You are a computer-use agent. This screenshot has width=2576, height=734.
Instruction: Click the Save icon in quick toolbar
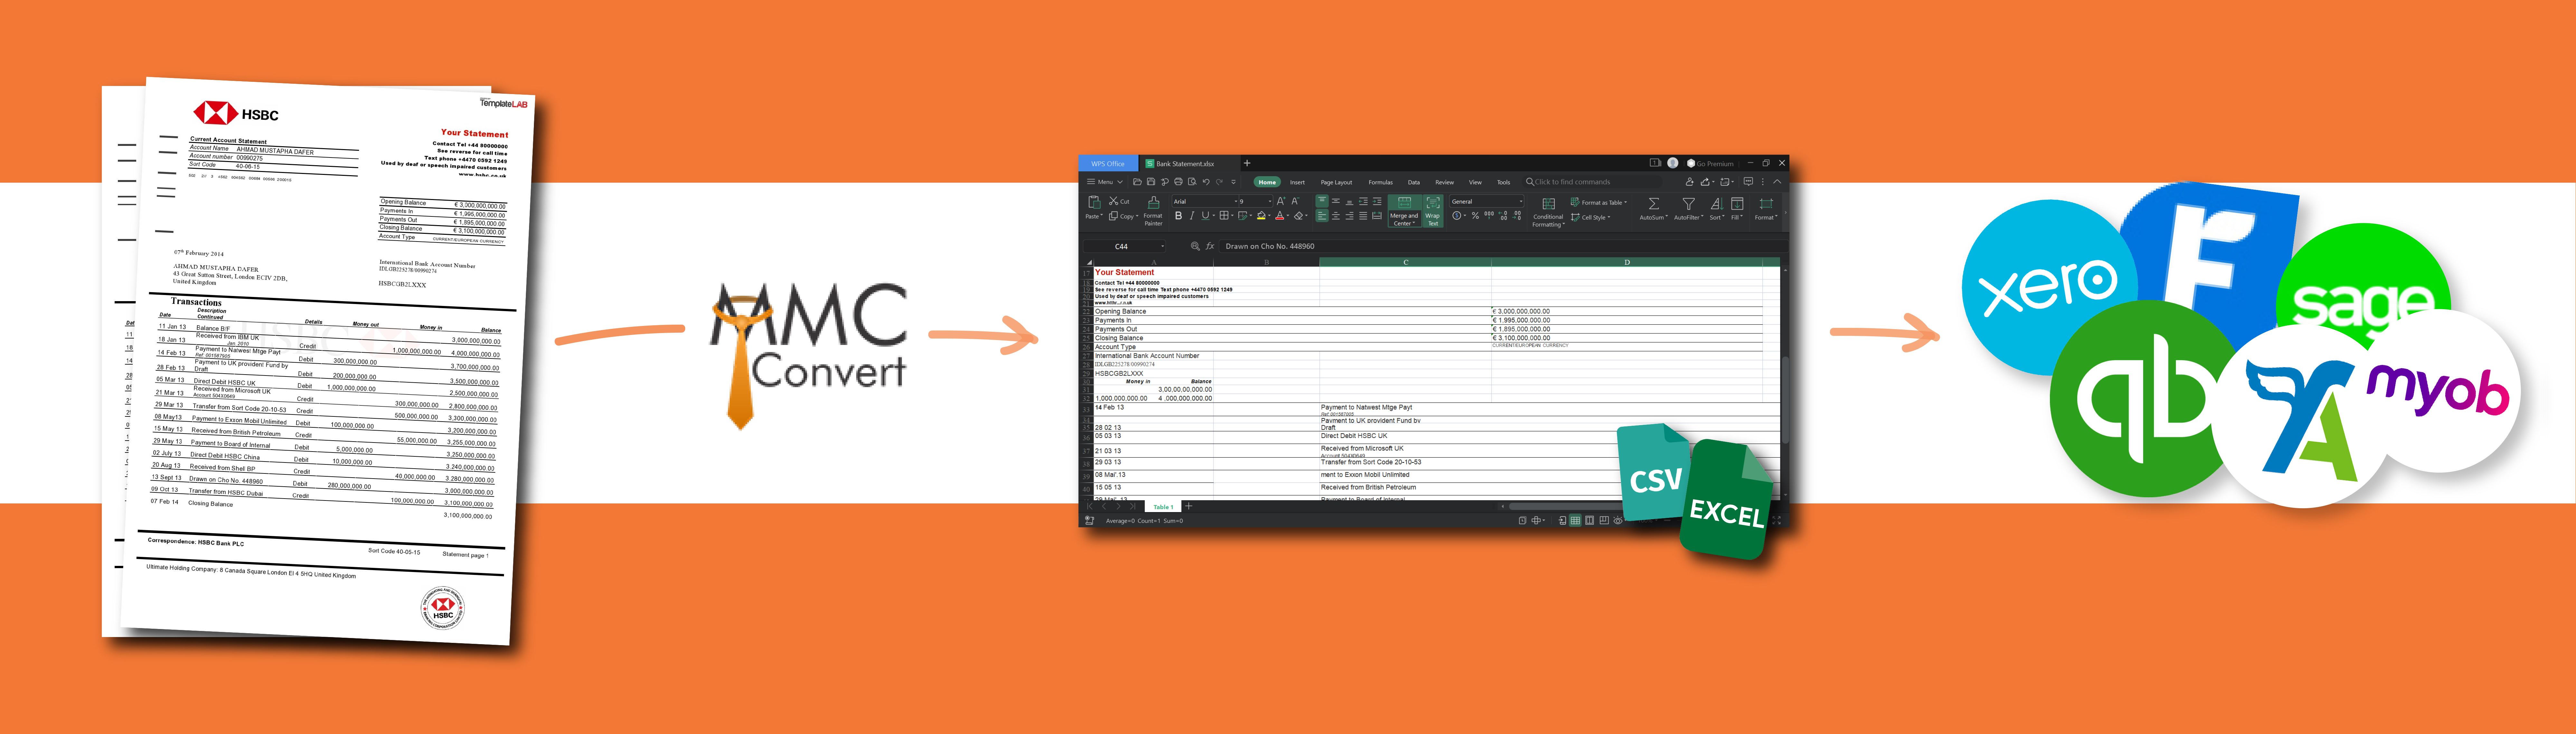[x=1151, y=182]
